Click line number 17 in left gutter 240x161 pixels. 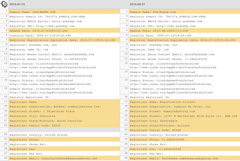point(6,101)
